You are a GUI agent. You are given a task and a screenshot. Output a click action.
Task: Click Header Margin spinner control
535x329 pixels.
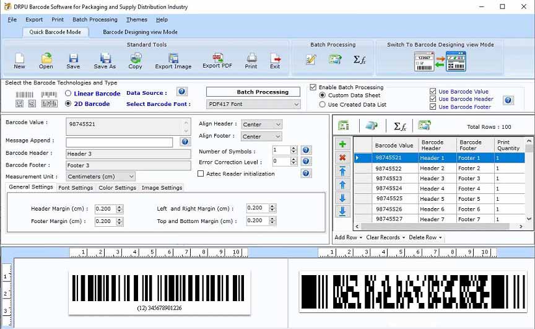point(119,209)
